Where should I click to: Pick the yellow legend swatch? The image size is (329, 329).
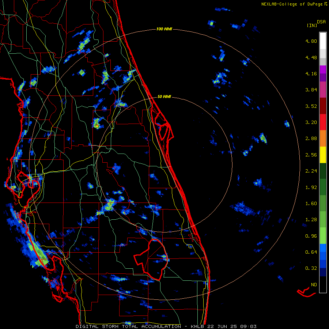pos(323,155)
